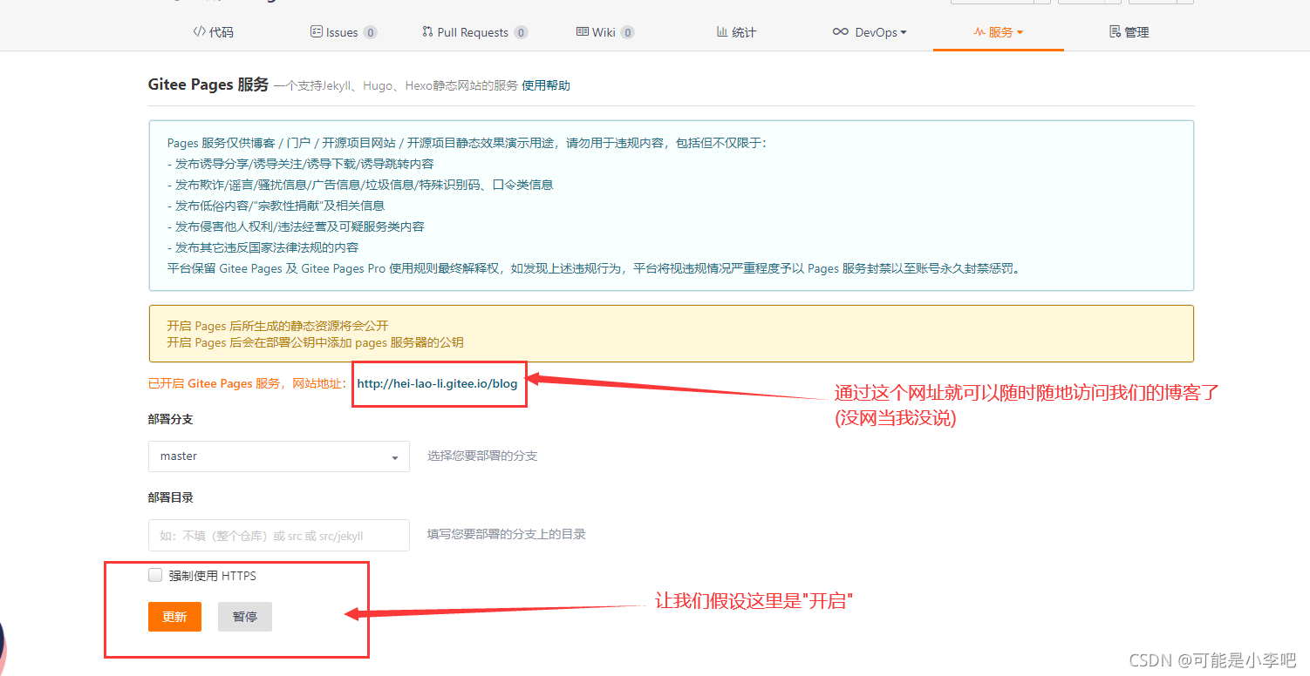Click the Issues count badge
The height and width of the screenshot is (676, 1310).
370,33
